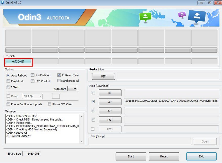Check Phone Bootloader Update
Image resolution: width=222 pixels, height=163 pixels.
(x=8, y=104)
